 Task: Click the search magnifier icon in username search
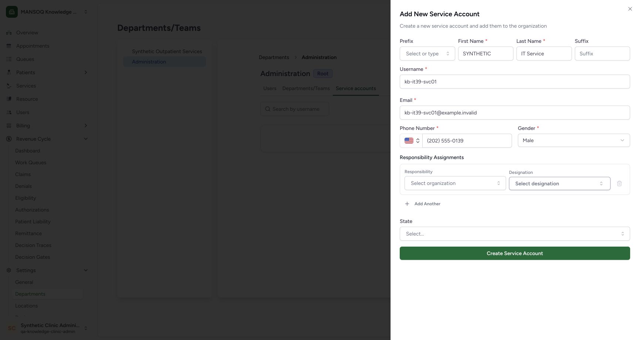click(x=268, y=109)
